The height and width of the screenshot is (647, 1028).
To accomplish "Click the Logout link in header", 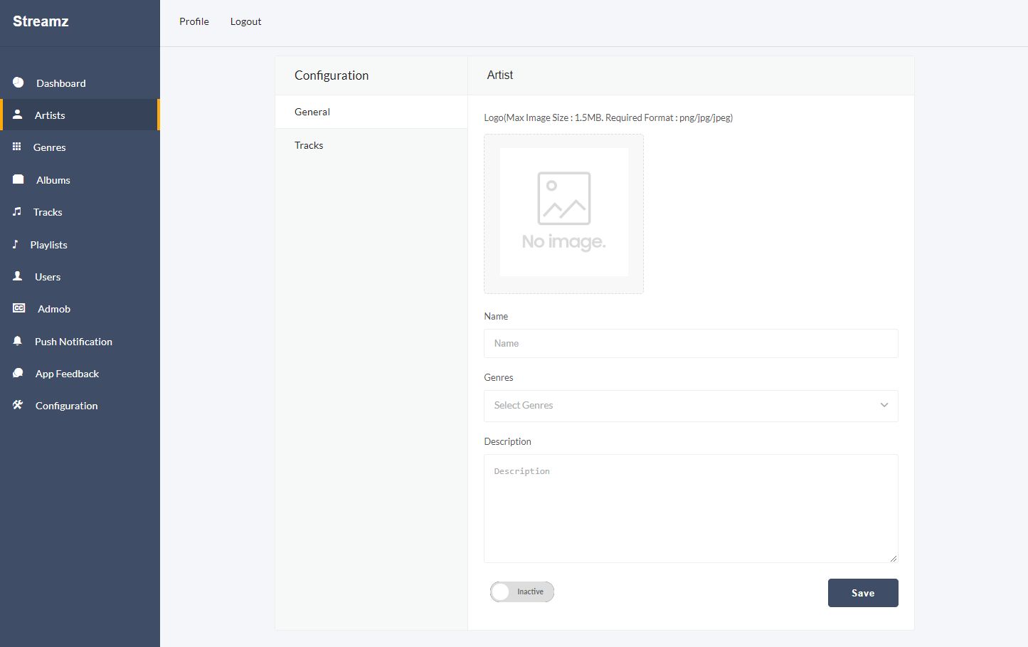I will (x=245, y=21).
